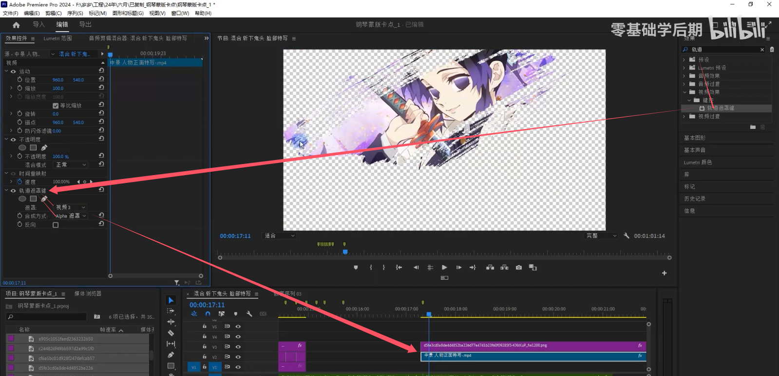Toggle 不透明度 effect fx visibility

coord(13,140)
